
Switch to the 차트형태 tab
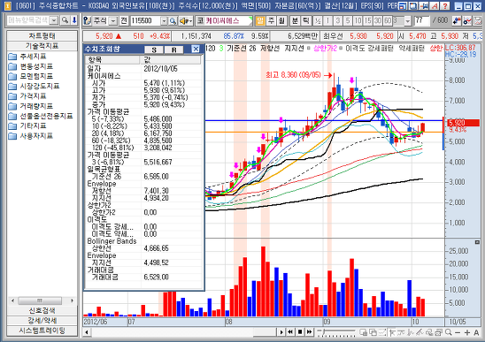42,35
